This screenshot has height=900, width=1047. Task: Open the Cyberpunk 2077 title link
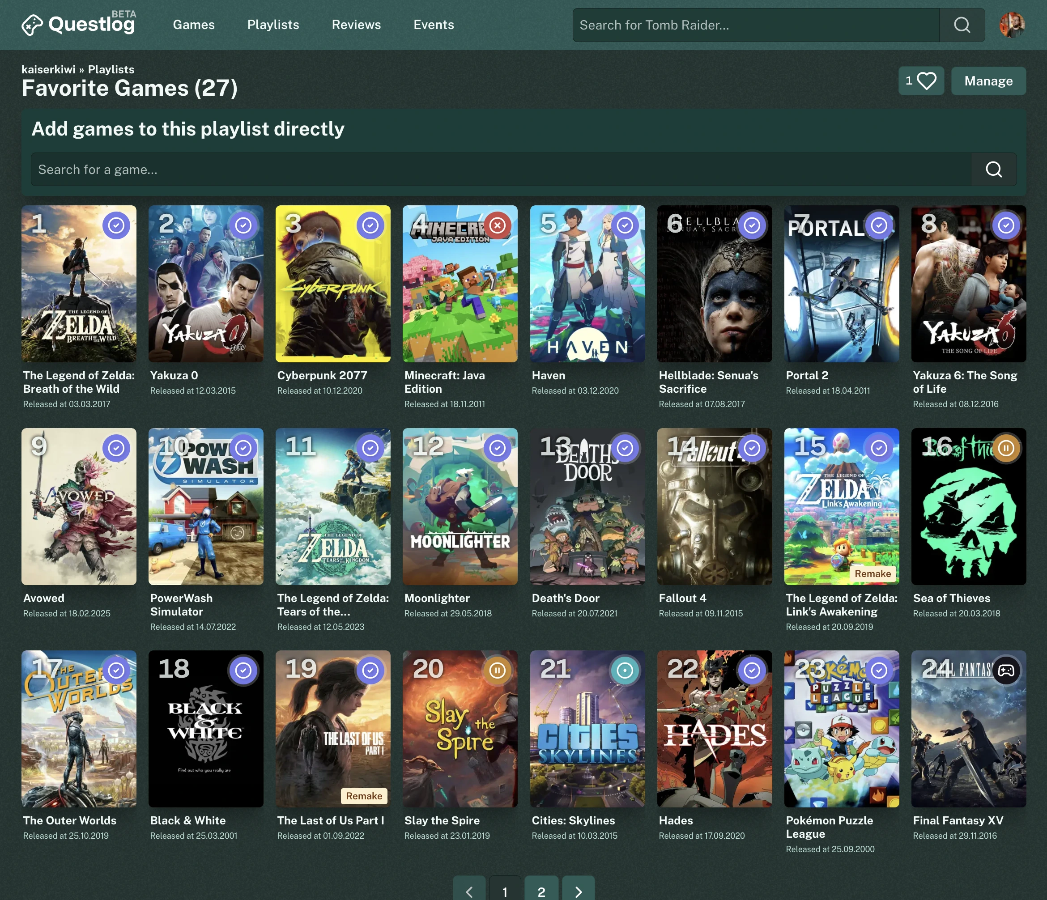pos(322,375)
